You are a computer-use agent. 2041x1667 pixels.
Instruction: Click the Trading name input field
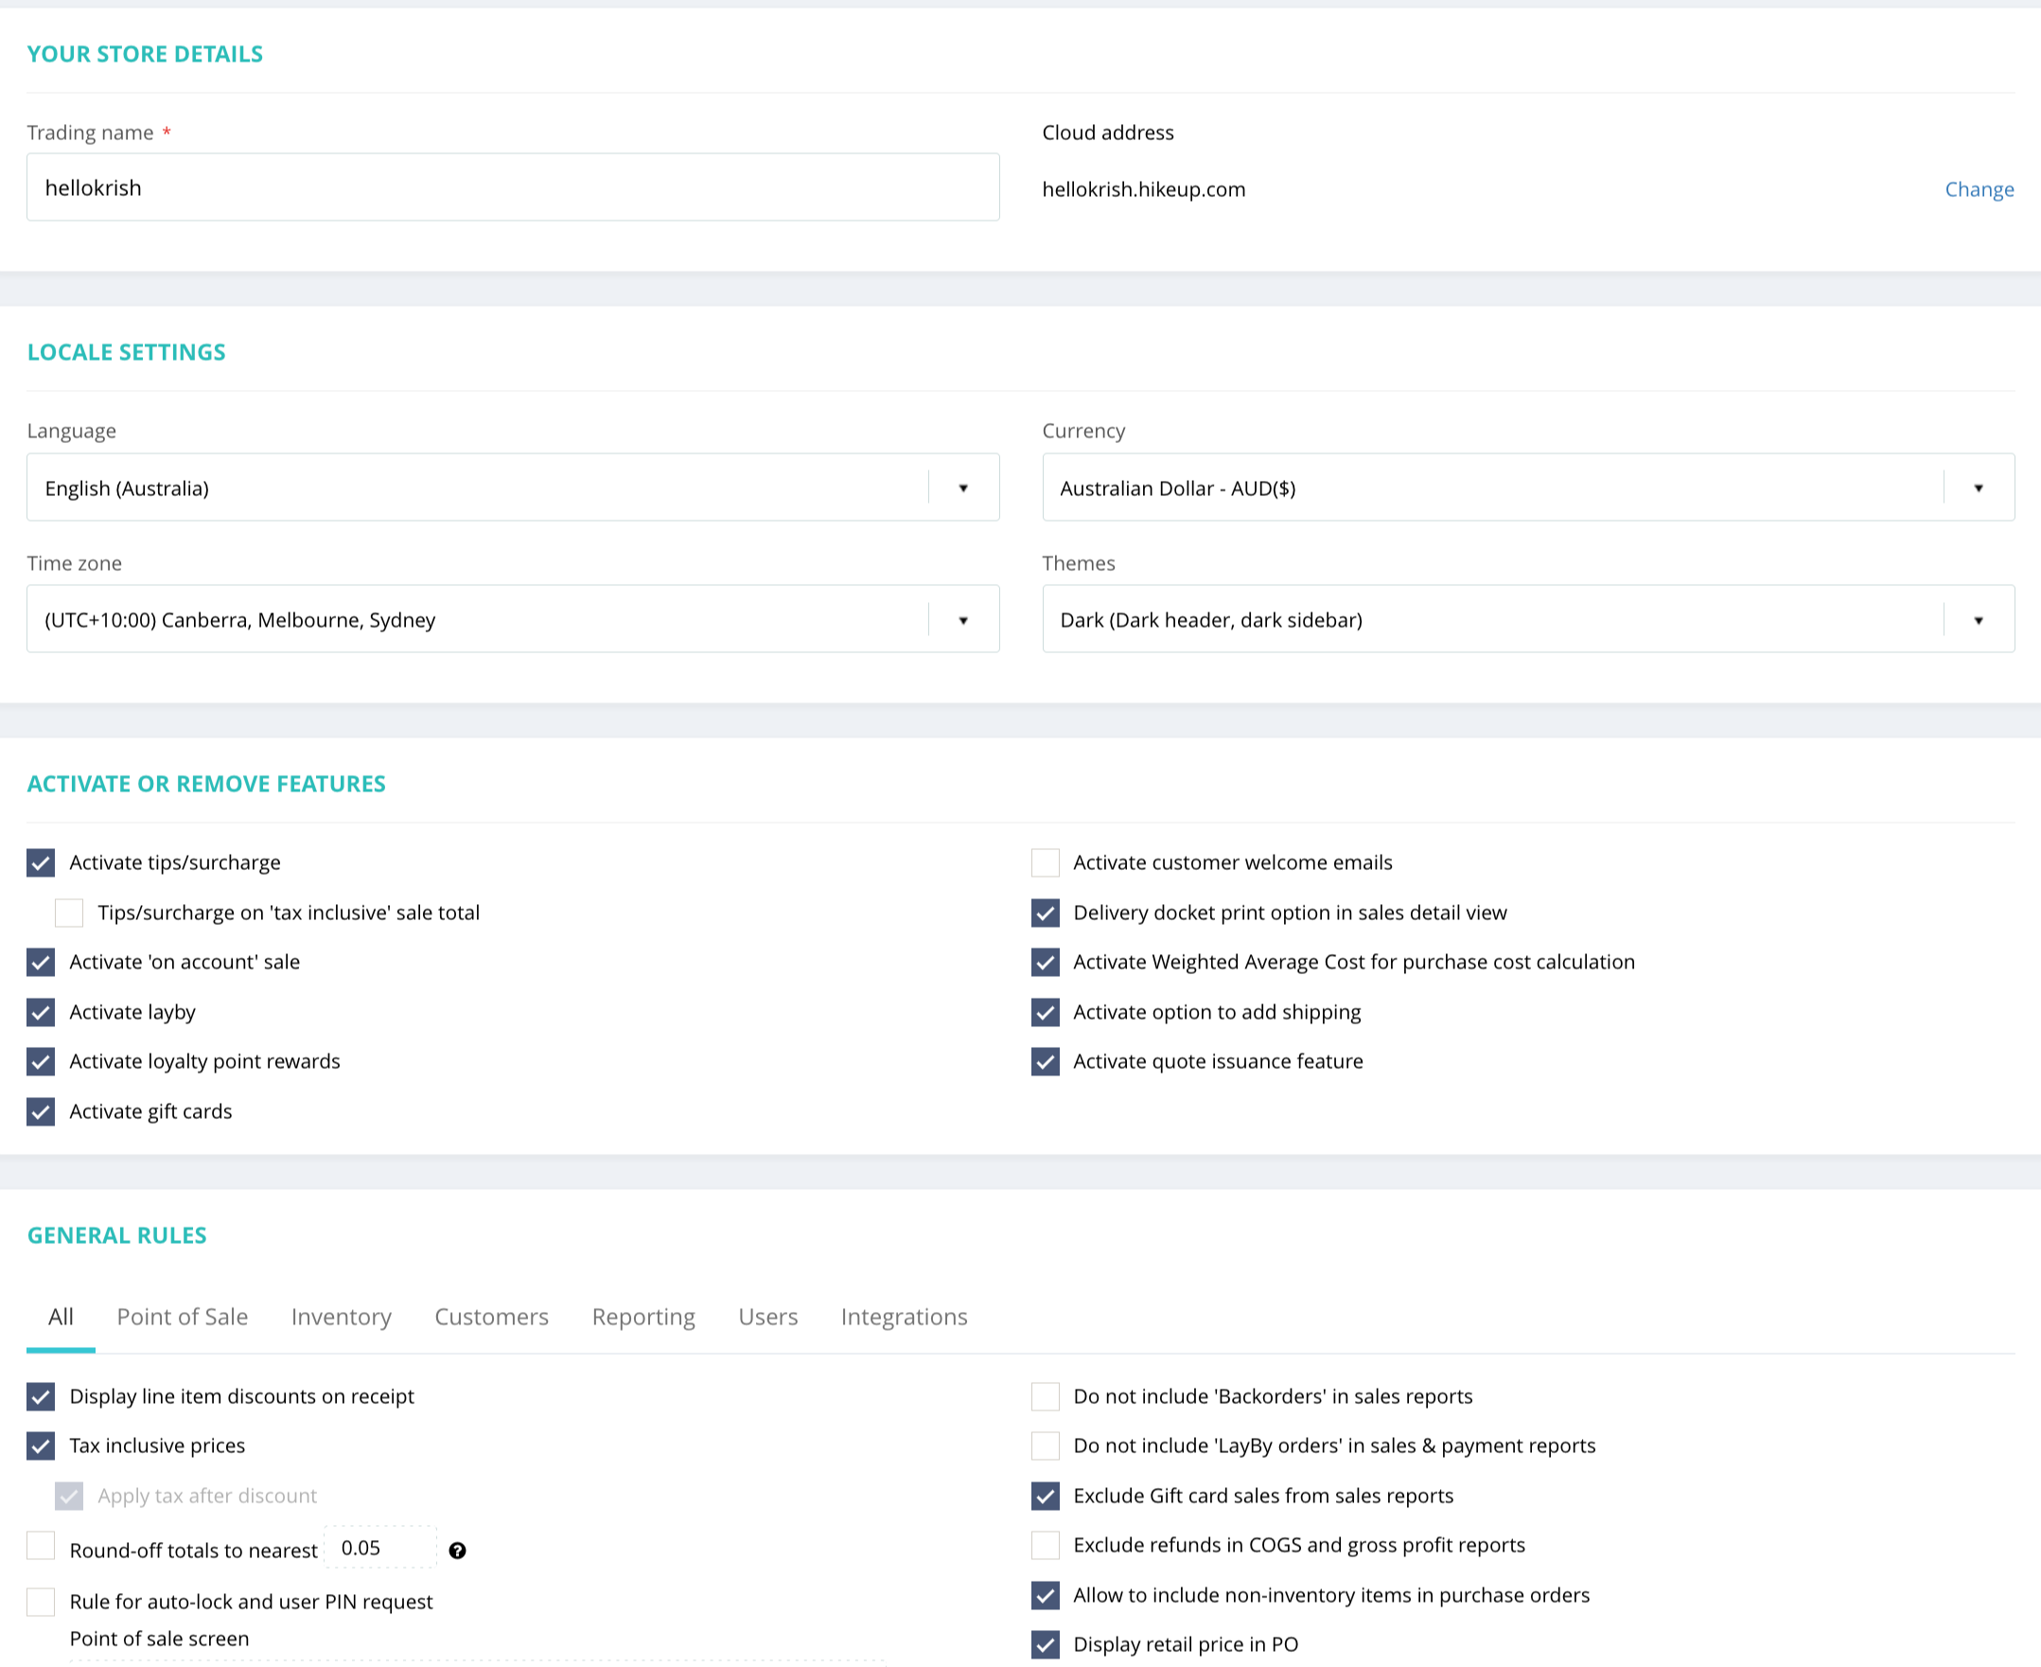pyautogui.click(x=512, y=187)
